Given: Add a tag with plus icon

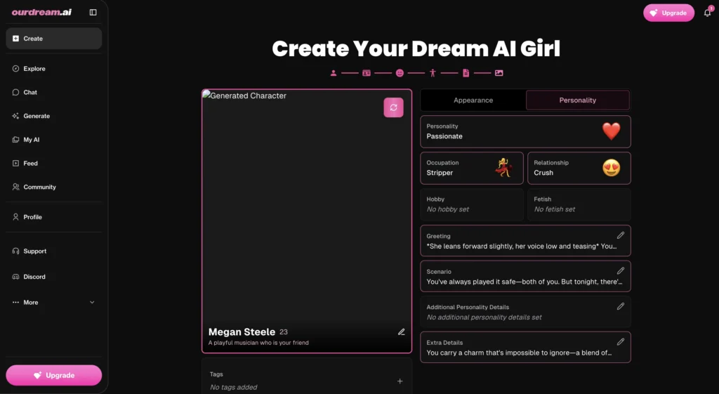Looking at the screenshot, I should pos(400,381).
